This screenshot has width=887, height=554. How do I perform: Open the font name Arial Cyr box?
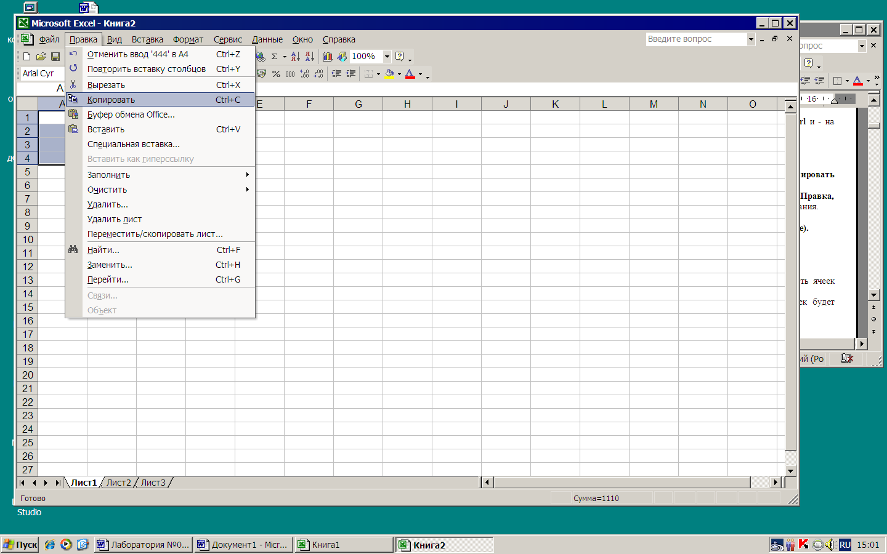pos(43,73)
